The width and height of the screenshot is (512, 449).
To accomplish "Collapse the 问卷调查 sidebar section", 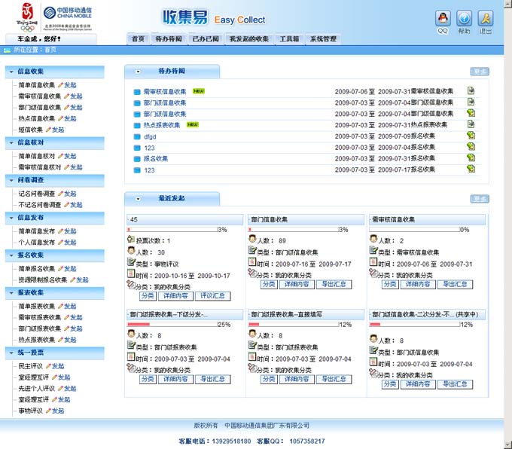I will point(11,180).
